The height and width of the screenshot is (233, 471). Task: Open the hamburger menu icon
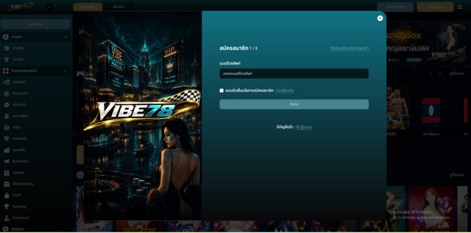pos(460,6)
